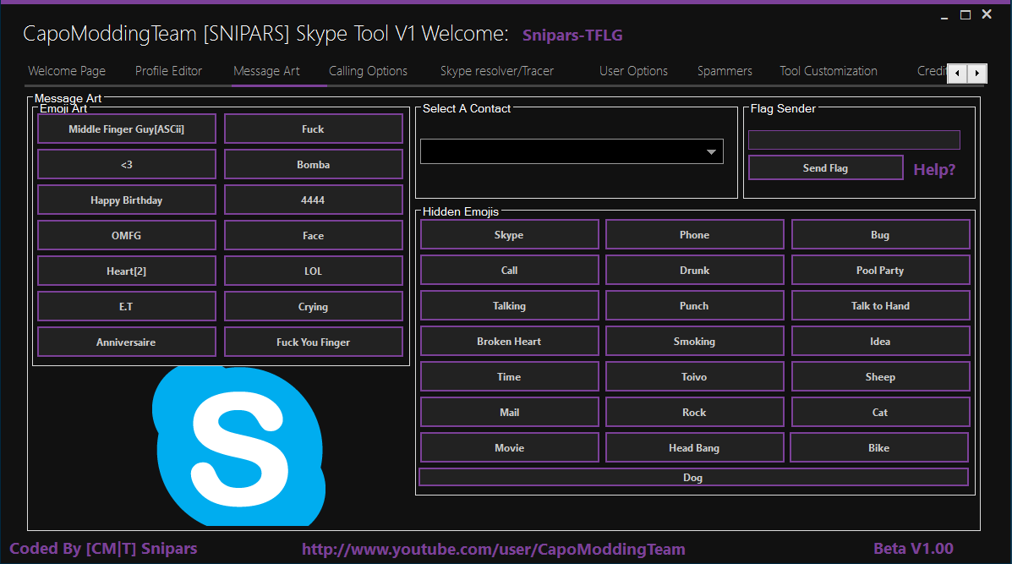Click the LOL button

(x=313, y=271)
